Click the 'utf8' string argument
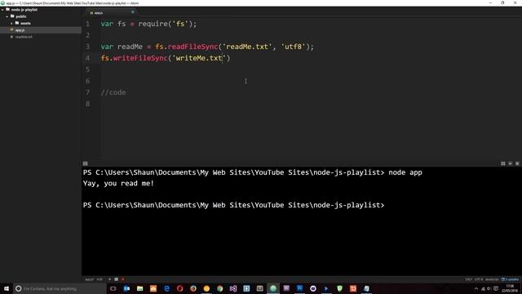522x294 pixels. click(294, 47)
